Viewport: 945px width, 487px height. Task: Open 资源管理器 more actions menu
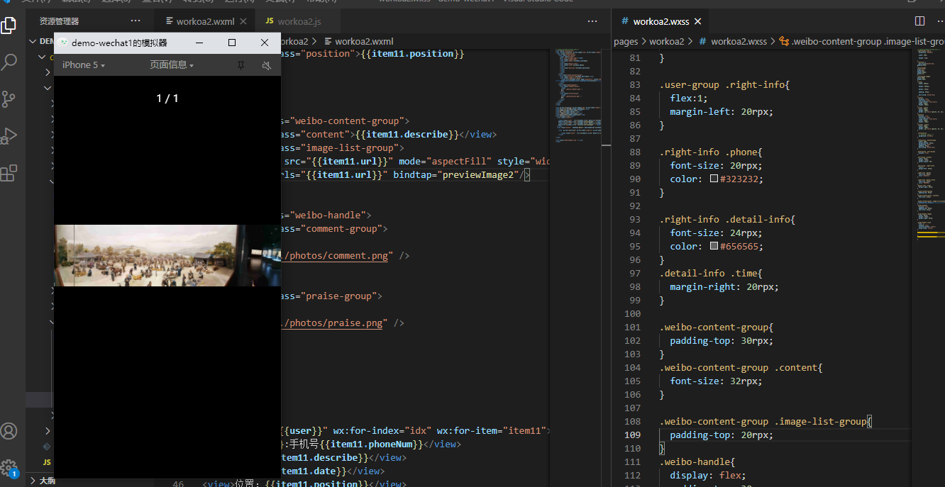(x=136, y=21)
